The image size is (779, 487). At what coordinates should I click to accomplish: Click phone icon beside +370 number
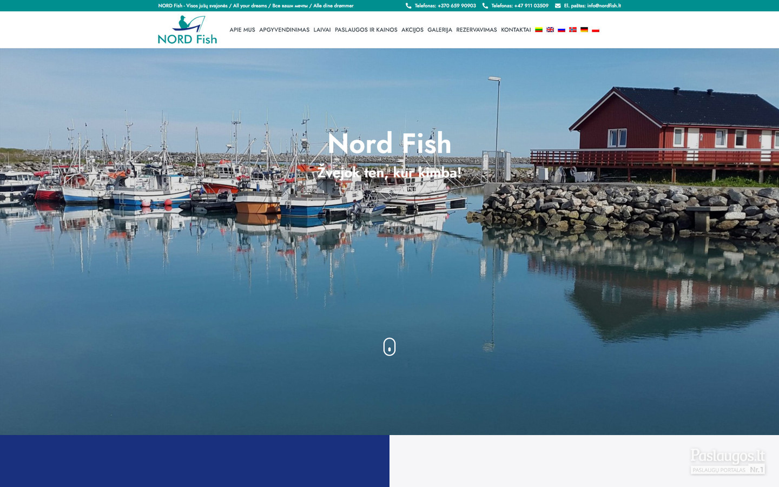coord(408,6)
